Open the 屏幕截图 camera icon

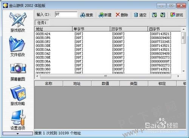click(x=18, y=68)
